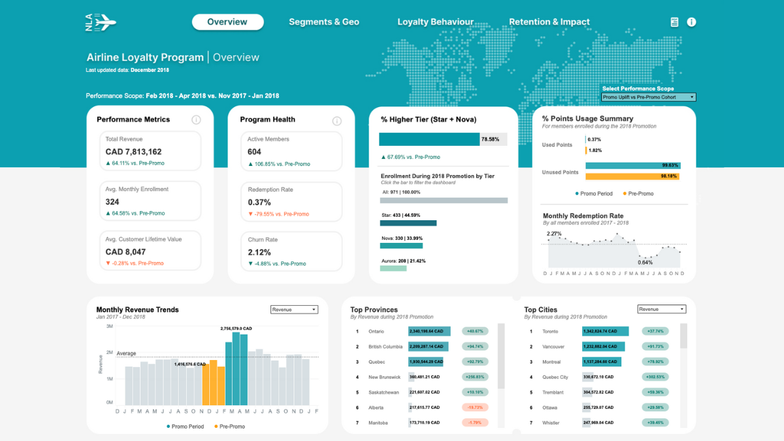The image size is (784, 441).
Task: Open the Revenue dropdown on the Top Cities panel
Action: click(662, 309)
